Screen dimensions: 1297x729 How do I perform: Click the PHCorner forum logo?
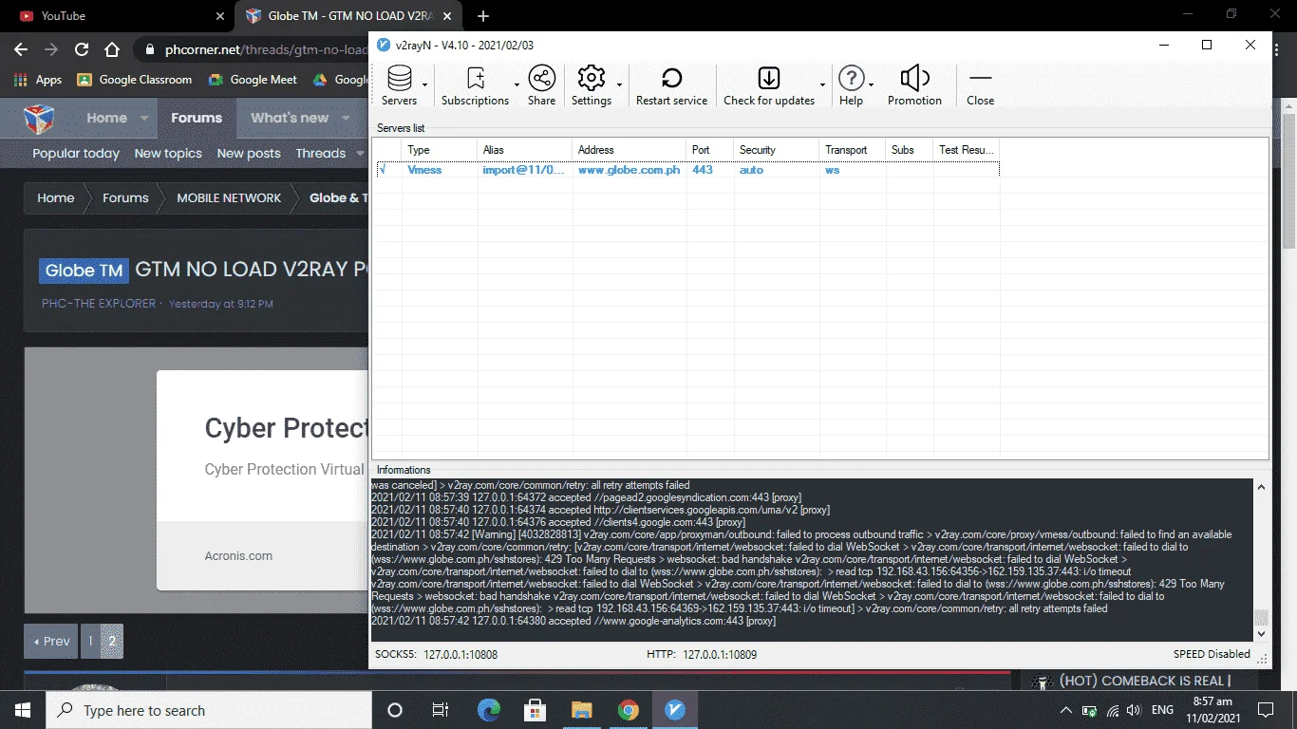click(39, 119)
